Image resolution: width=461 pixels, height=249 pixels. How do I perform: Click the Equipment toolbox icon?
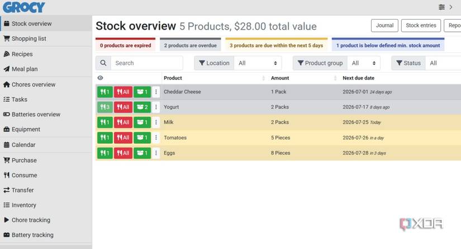pyautogui.click(x=7, y=129)
